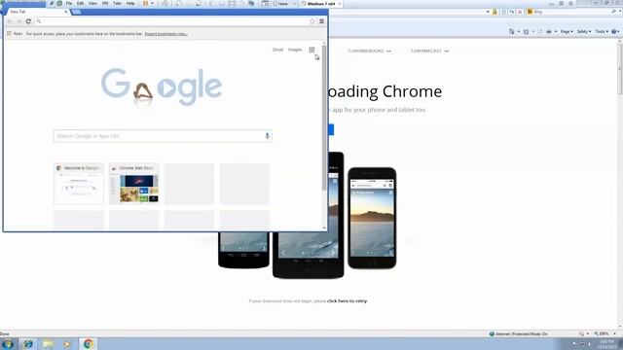Open the VMware VM menu
This screenshot has height=350, width=623.
(x=105, y=3)
